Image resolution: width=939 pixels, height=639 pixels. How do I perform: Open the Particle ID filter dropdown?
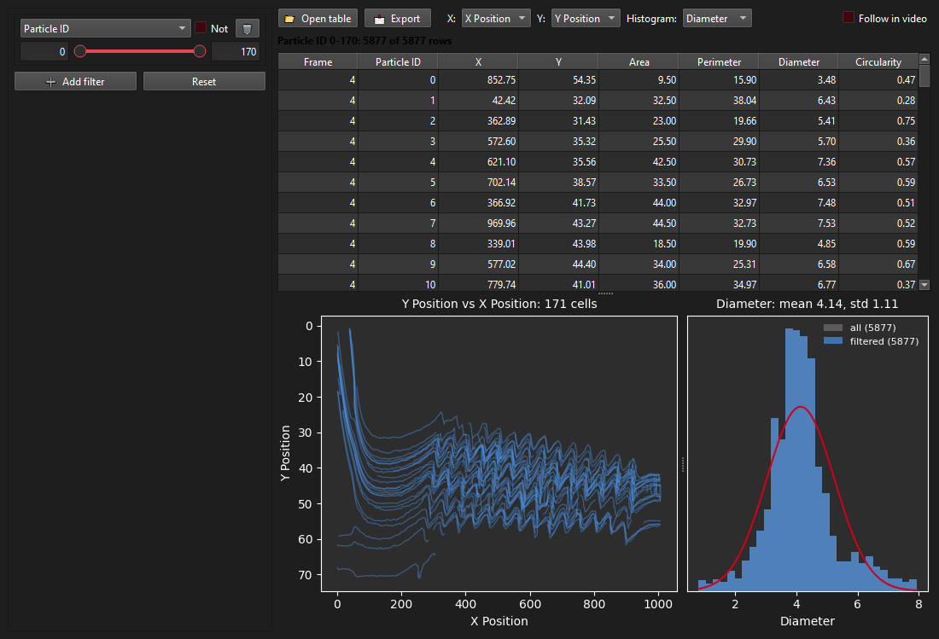tap(105, 28)
